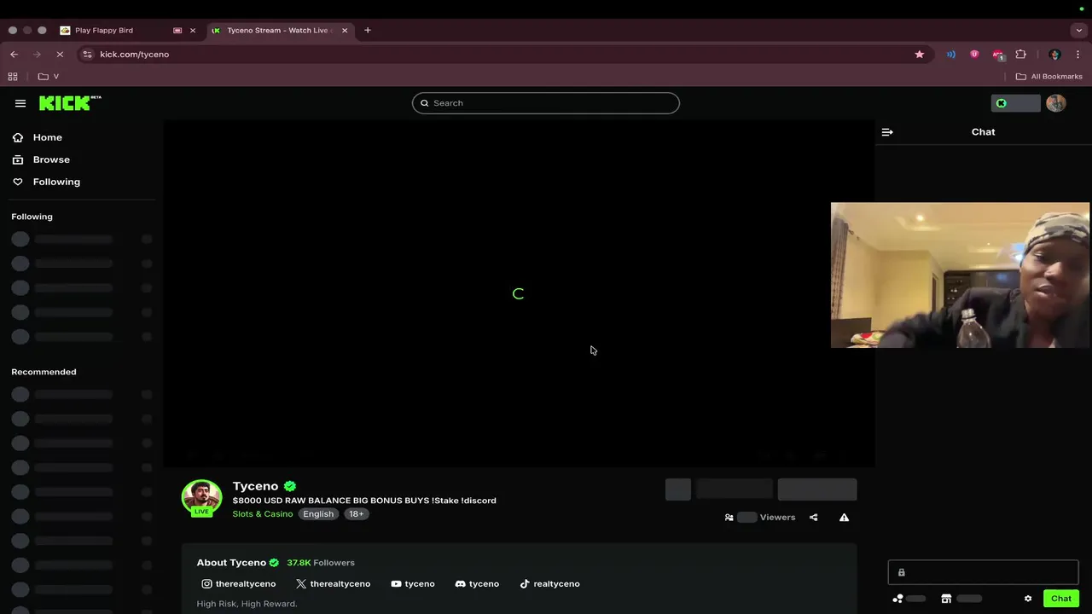Click the green Chat send button

click(1061, 599)
